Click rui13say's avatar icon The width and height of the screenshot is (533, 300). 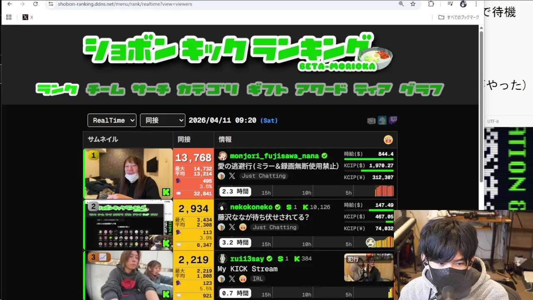coord(222,259)
